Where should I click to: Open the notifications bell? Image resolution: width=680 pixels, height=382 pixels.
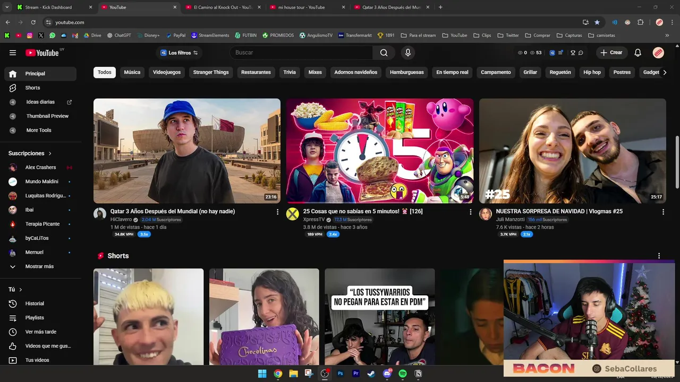tap(638, 53)
